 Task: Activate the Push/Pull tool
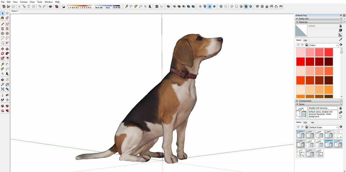7,49
